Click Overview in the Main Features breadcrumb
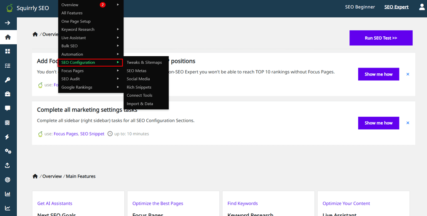 [x=52, y=176]
